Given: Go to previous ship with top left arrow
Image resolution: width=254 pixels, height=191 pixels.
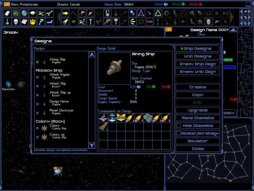Looking at the screenshot, I should tap(241, 11).
